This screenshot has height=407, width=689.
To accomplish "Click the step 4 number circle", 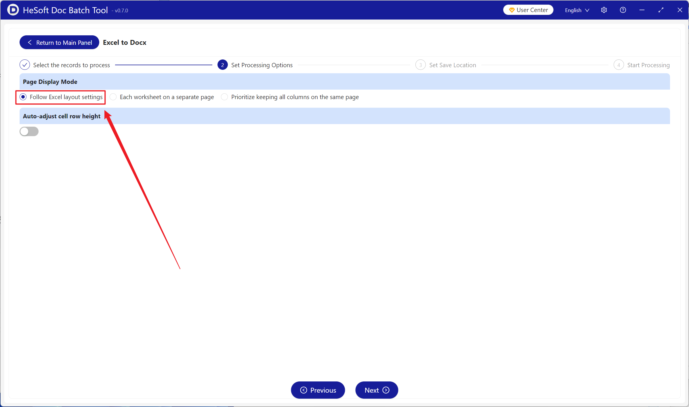I will [x=619, y=65].
